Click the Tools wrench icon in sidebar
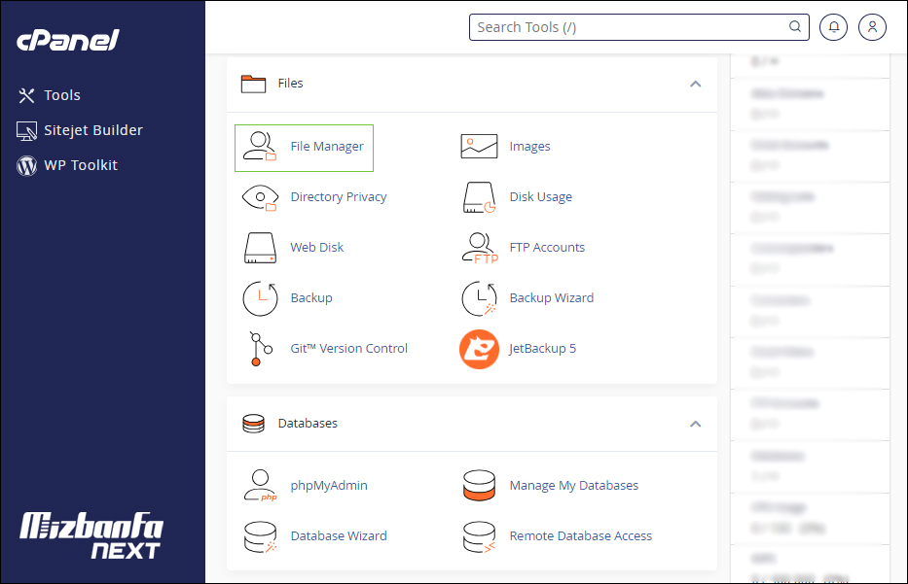 (x=26, y=95)
